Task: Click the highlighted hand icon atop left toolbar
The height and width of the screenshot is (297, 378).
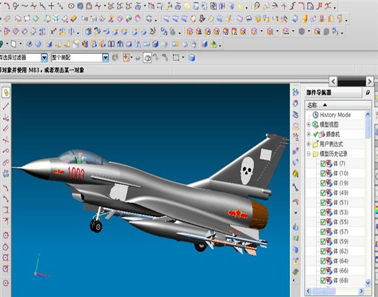Action: pyautogui.click(x=6, y=92)
